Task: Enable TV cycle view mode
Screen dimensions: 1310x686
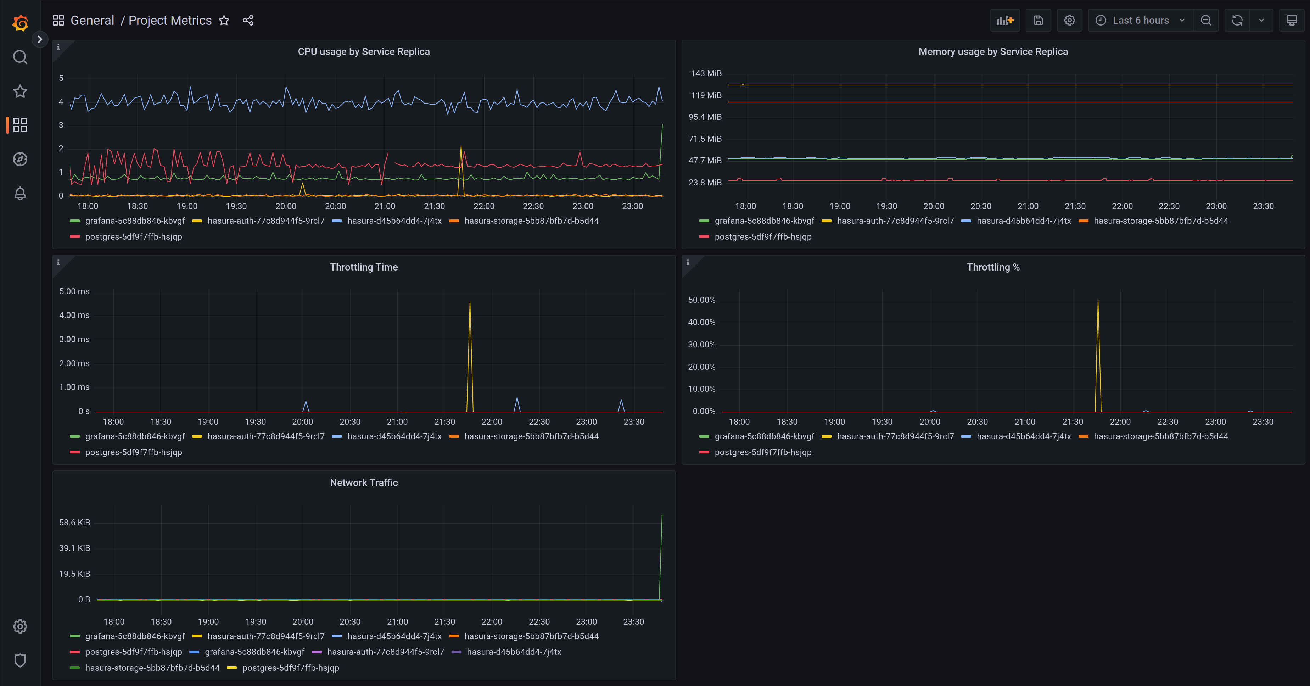Action: [1292, 20]
